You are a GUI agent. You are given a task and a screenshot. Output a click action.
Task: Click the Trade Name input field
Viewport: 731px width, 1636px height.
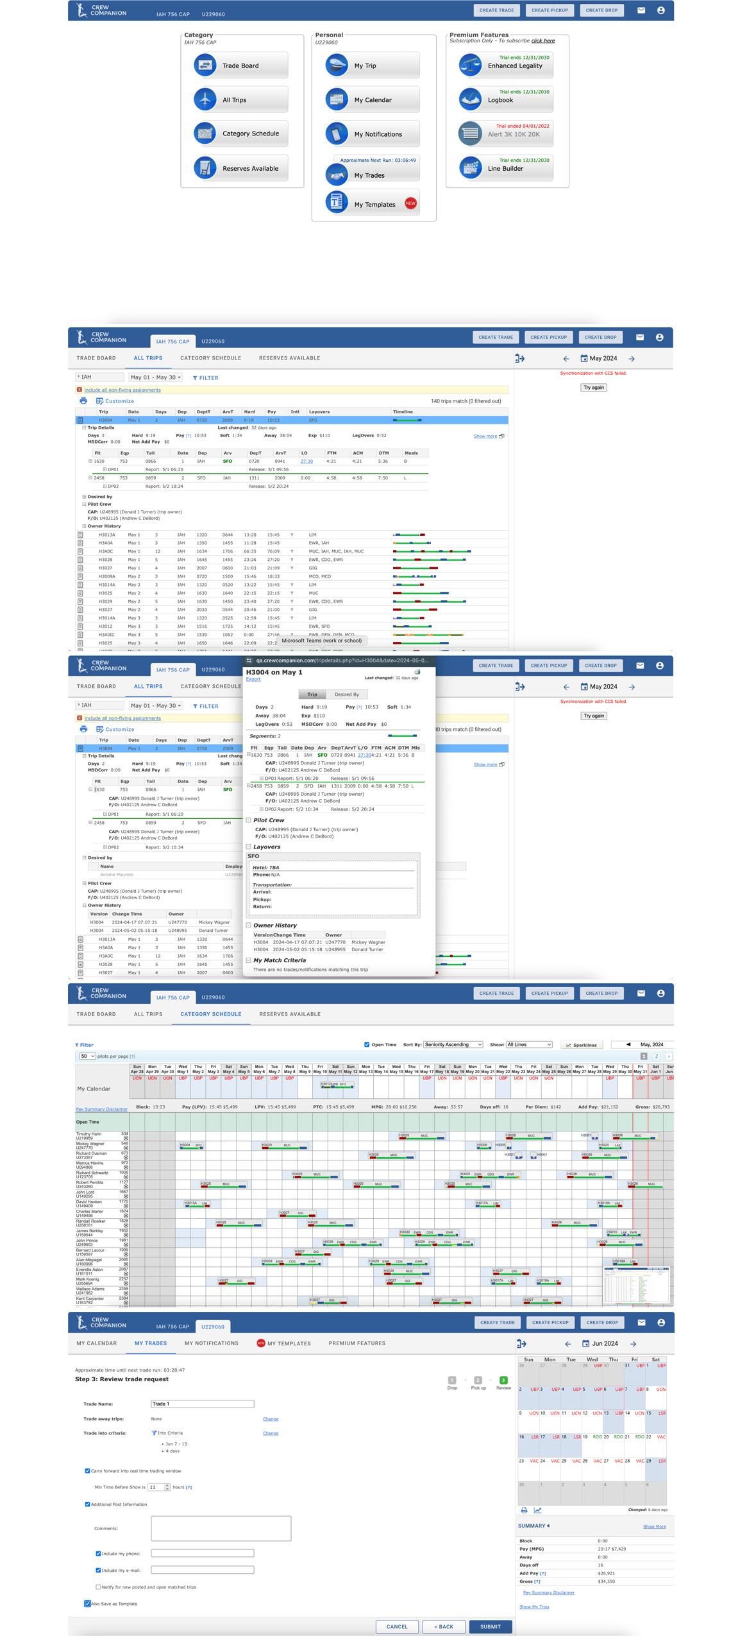(202, 1404)
